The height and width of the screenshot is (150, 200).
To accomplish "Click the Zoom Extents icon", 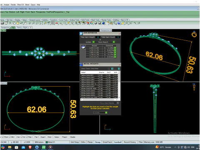I will (41, 23).
